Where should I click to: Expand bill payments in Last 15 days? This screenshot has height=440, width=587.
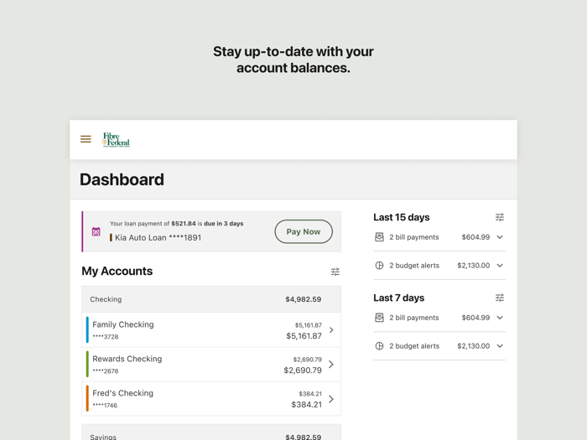point(500,237)
